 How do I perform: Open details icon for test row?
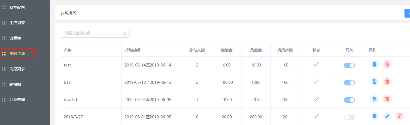374,64
